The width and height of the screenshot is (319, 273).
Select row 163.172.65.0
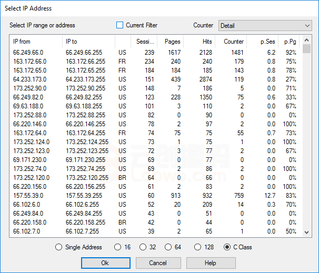(x=155, y=70)
